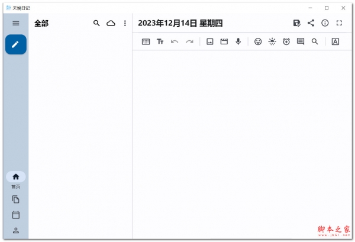This screenshot has width=355, height=242.
Task: Search within the diary text
Action: [x=315, y=41]
